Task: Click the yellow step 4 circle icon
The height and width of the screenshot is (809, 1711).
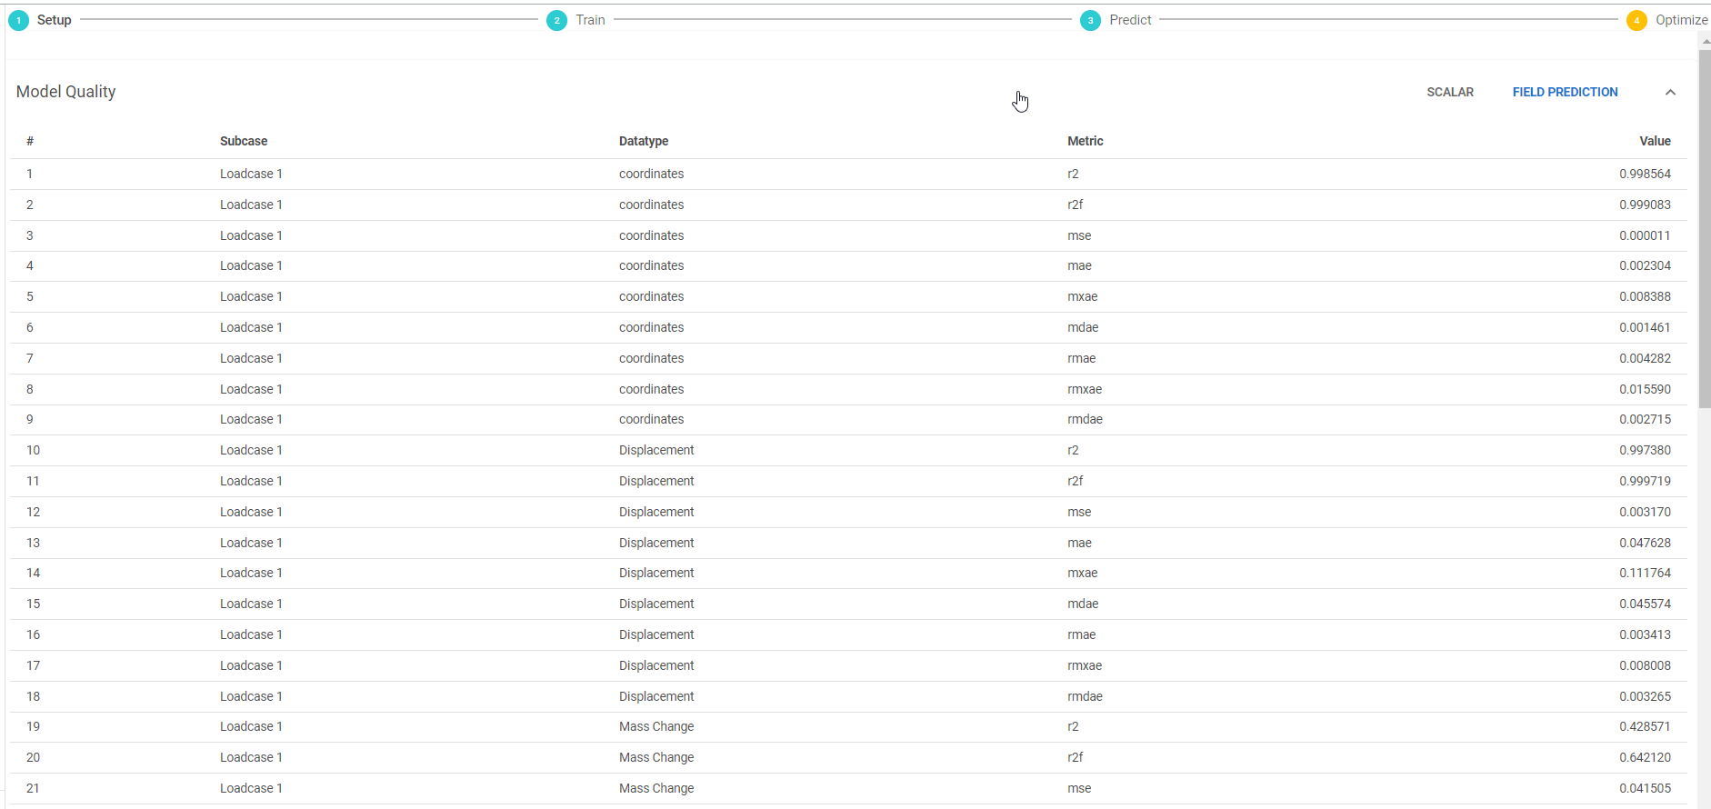Action: (x=1636, y=20)
